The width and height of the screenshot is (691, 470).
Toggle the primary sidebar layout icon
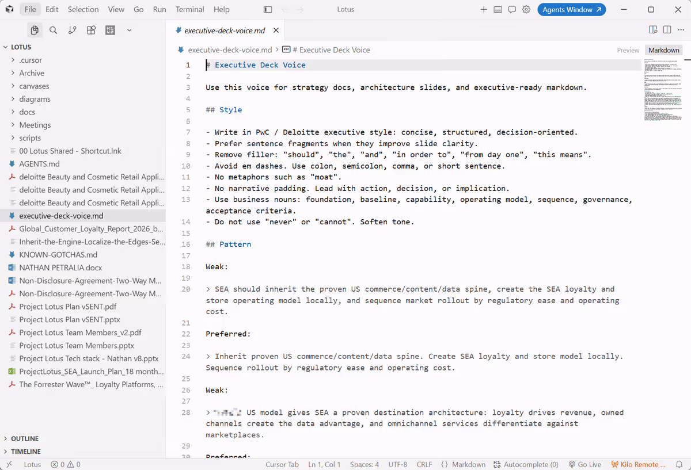coord(268,9)
